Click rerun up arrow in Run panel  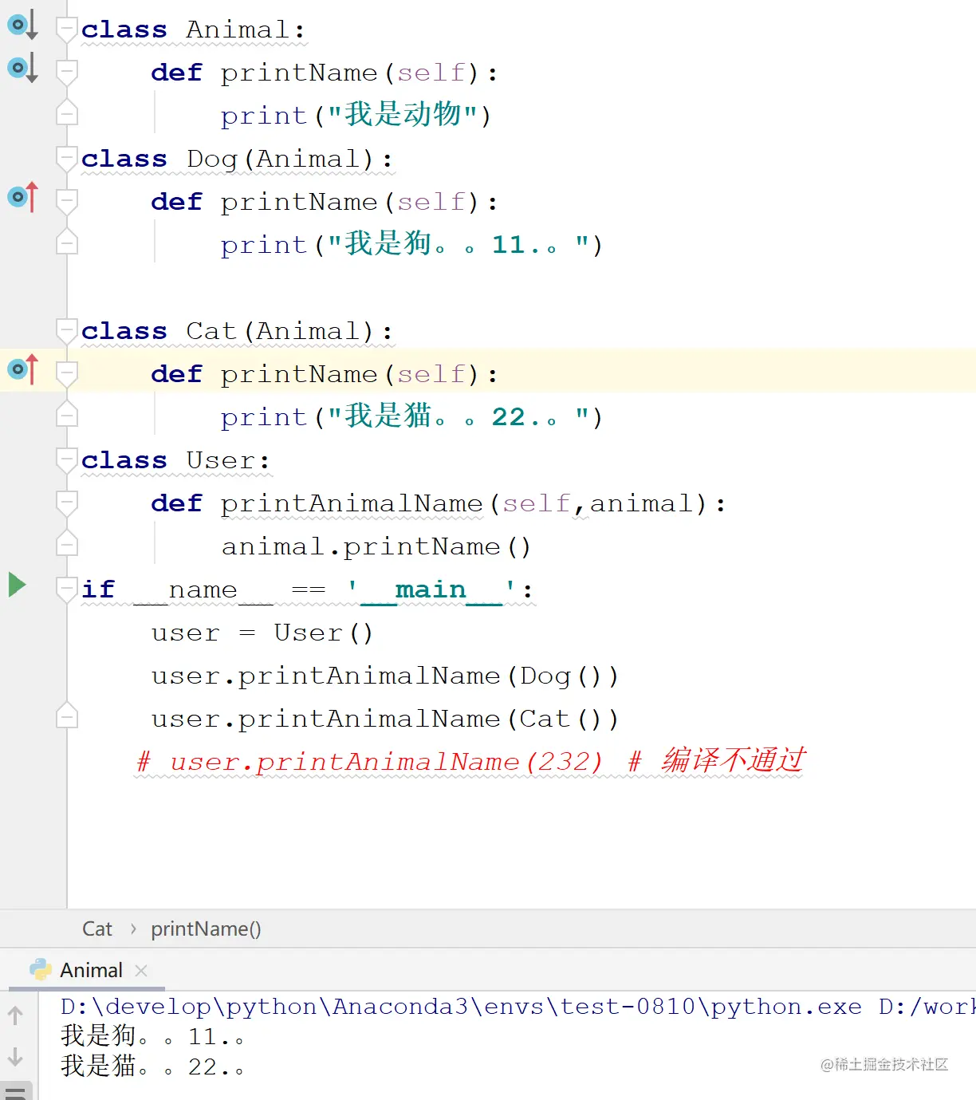coord(15,1015)
